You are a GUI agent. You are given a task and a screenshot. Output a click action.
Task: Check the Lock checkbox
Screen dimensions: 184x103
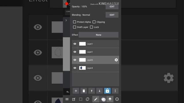tap(91, 27)
